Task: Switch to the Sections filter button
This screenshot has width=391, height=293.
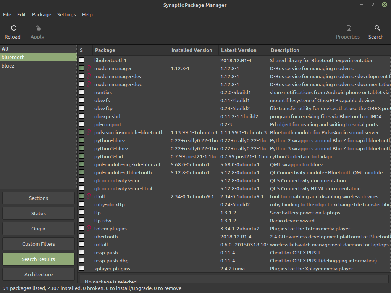Action: tap(39, 198)
